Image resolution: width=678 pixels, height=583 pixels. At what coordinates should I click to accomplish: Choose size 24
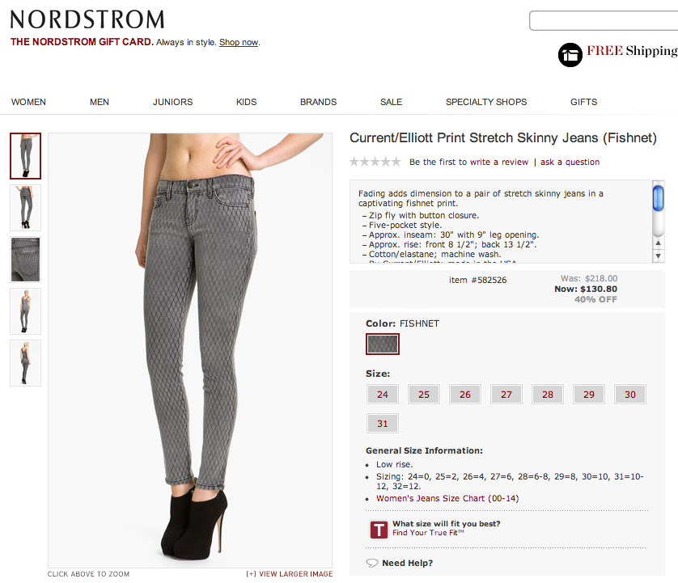pos(382,394)
